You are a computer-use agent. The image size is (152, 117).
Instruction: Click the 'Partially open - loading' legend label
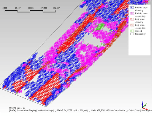pyautogui.click(x=141, y=9)
